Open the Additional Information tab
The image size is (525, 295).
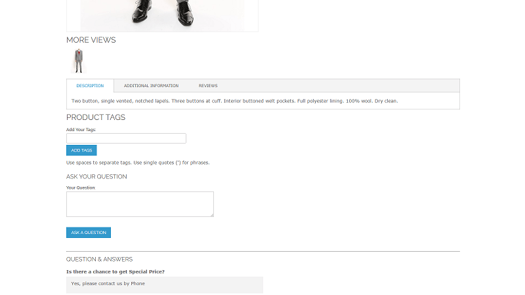pos(152,86)
